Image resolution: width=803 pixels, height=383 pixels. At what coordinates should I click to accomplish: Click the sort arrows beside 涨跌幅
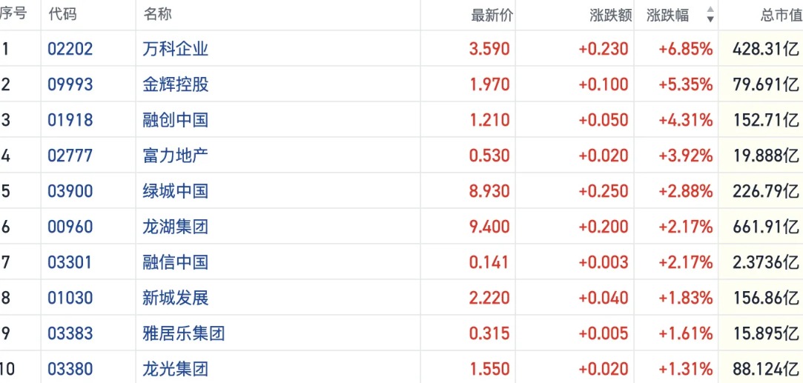(x=710, y=15)
